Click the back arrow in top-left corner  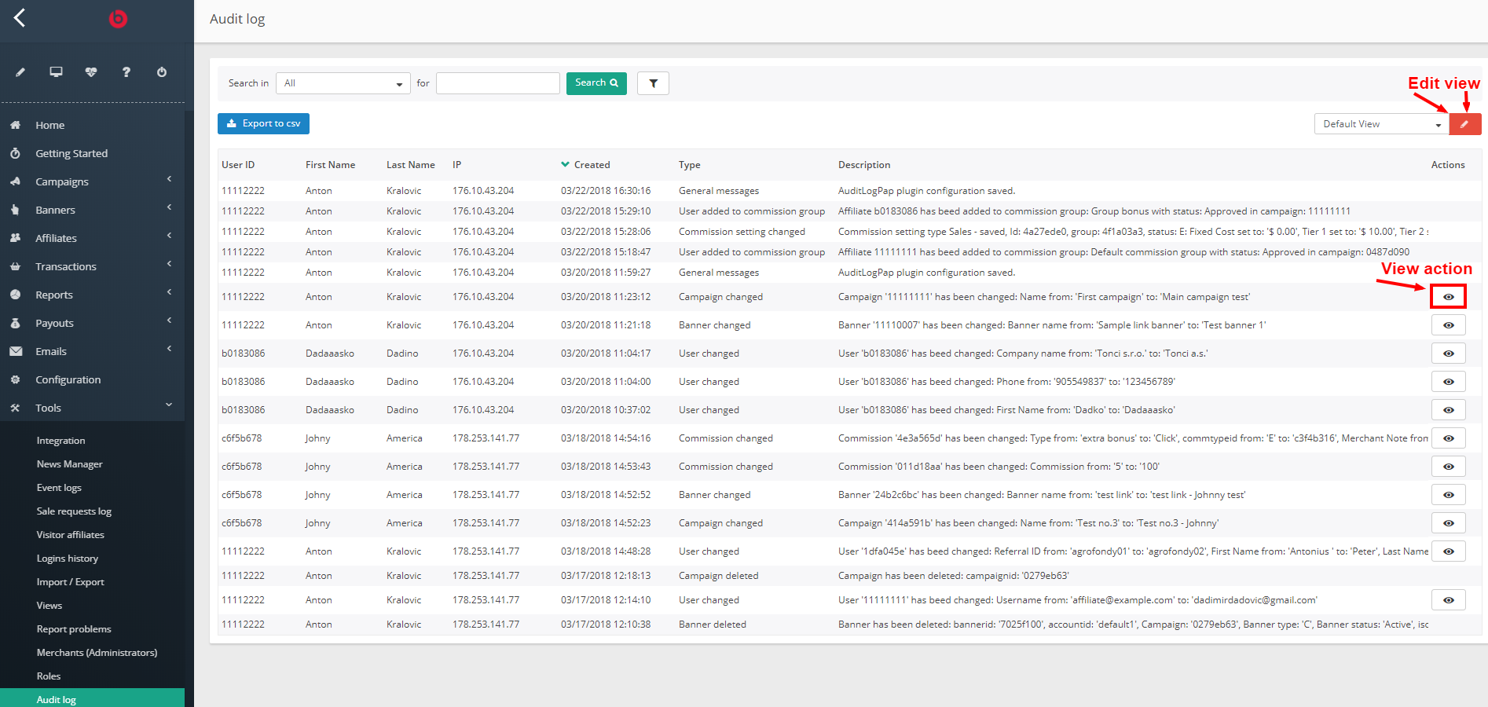click(20, 17)
